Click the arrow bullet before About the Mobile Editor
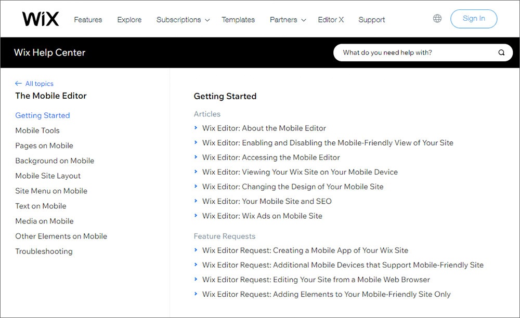Viewport: 520px width, 318px height. [x=196, y=128]
